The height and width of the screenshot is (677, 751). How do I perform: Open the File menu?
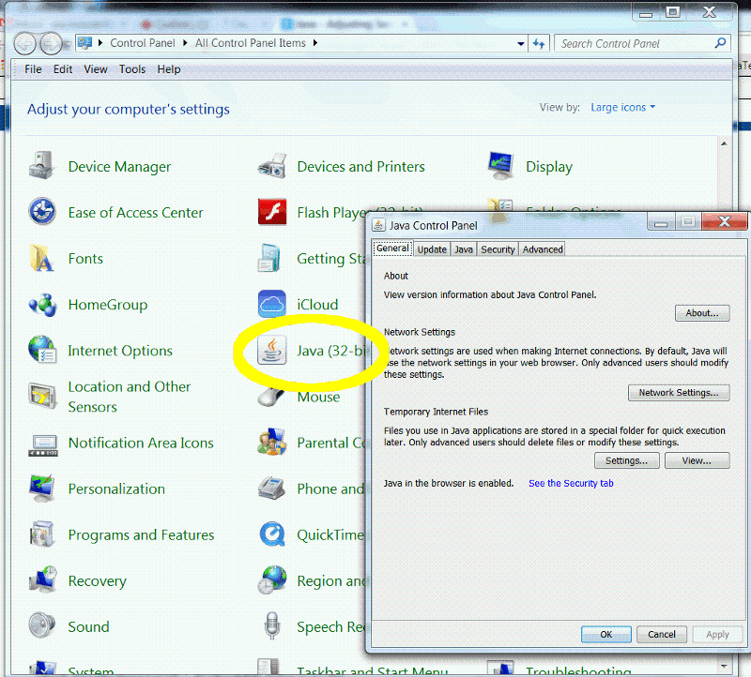(x=33, y=69)
